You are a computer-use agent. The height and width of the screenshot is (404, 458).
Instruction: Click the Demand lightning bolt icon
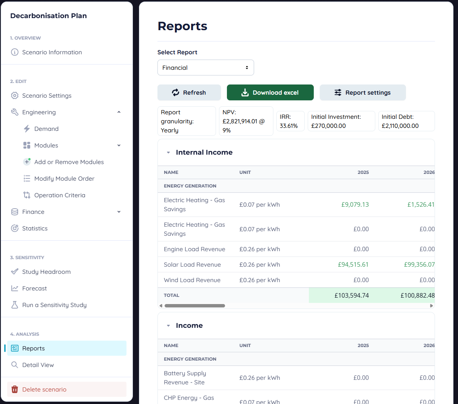pos(27,129)
